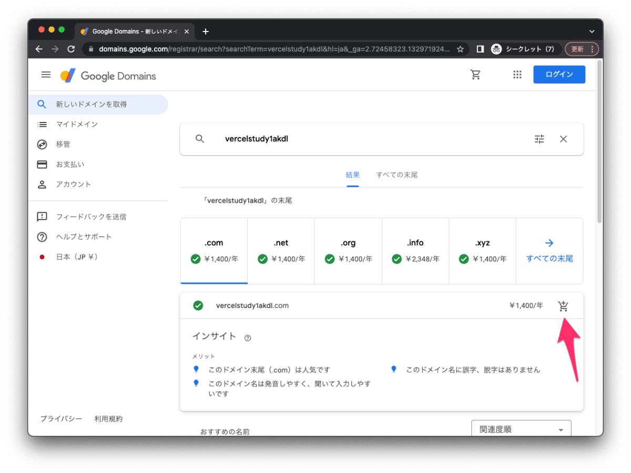The height and width of the screenshot is (473, 631).
Task: Open Google apps grid
Action: tap(517, 75)
